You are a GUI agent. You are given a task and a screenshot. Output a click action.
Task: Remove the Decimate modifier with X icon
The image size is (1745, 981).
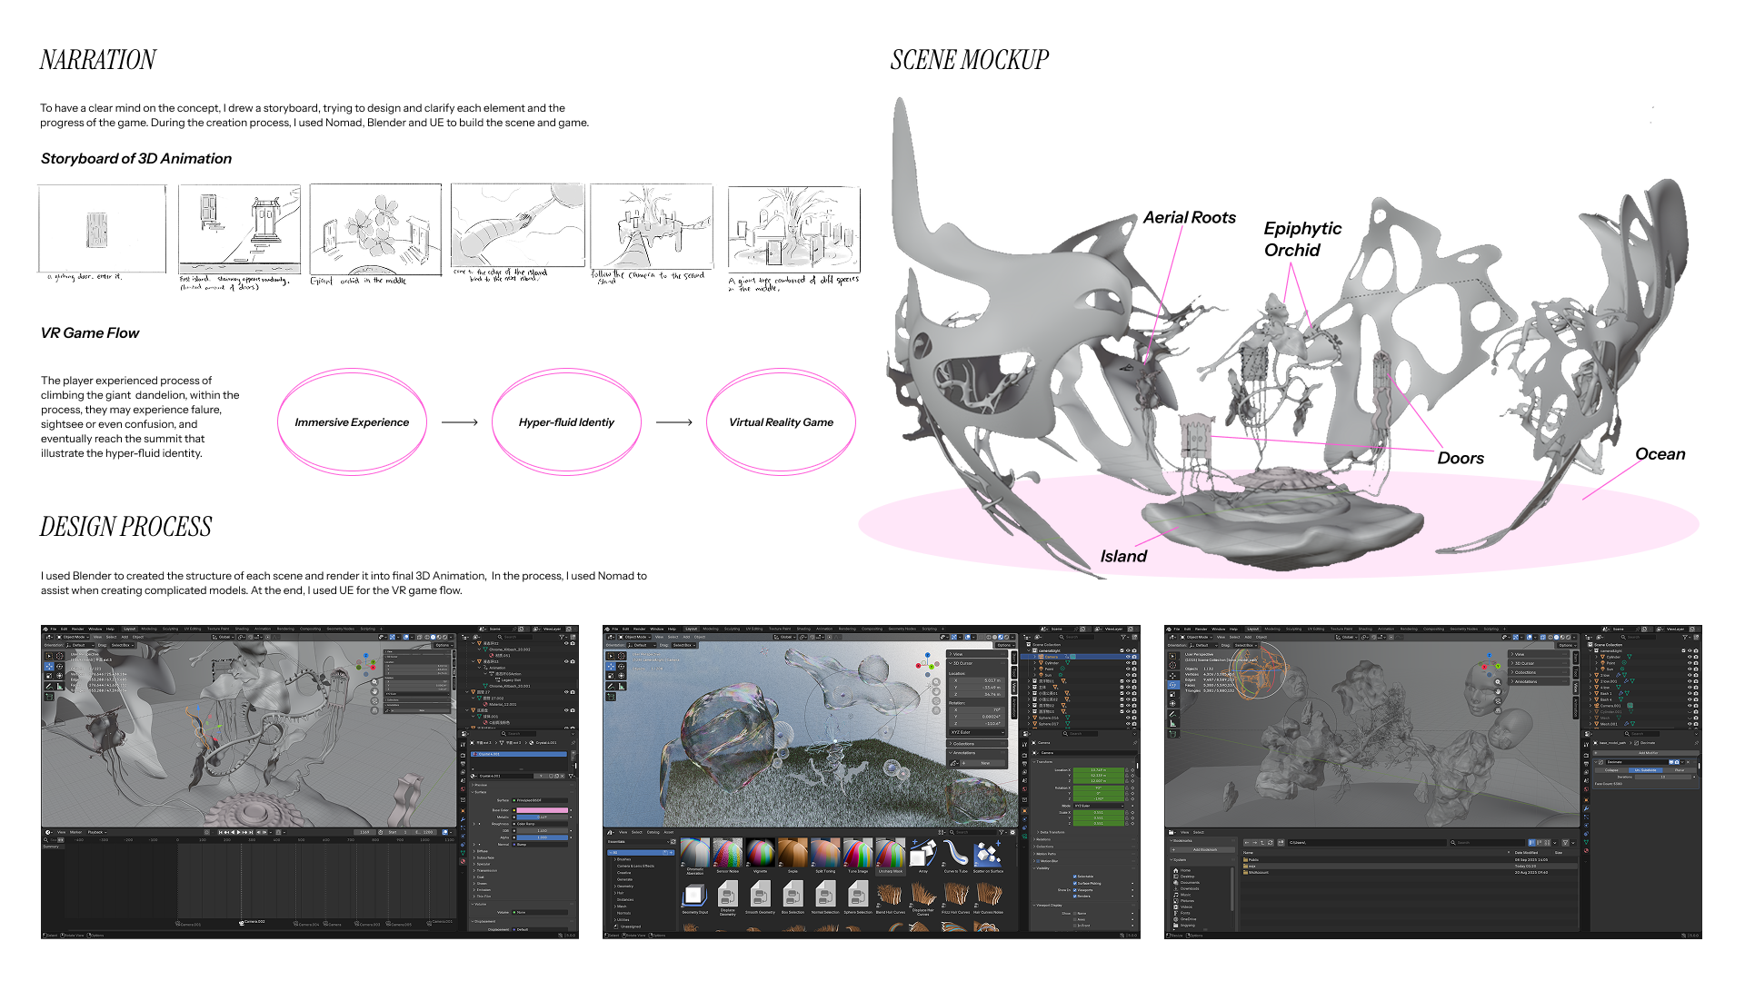pos(1688,762)
